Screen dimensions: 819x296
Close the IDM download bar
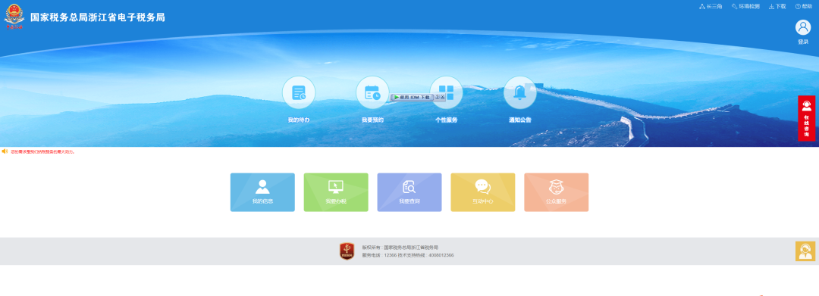click(x=442, y=97)
